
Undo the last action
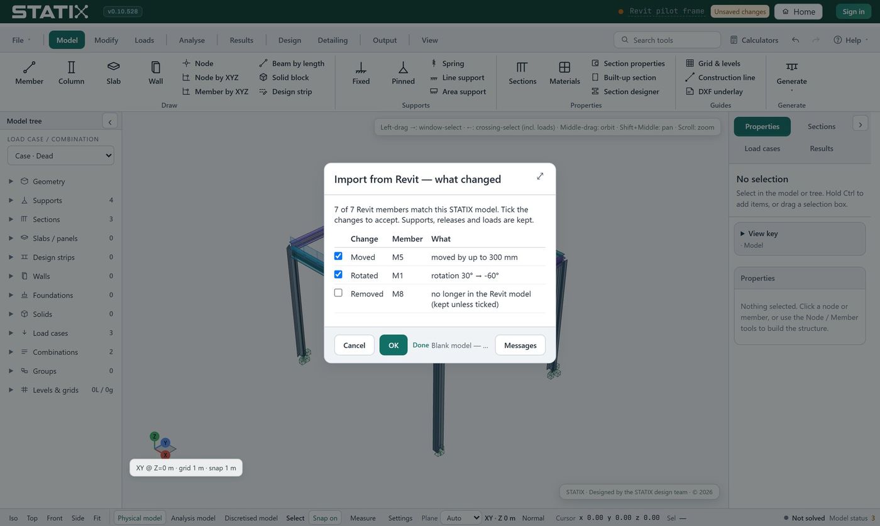[x=795, y=40]
